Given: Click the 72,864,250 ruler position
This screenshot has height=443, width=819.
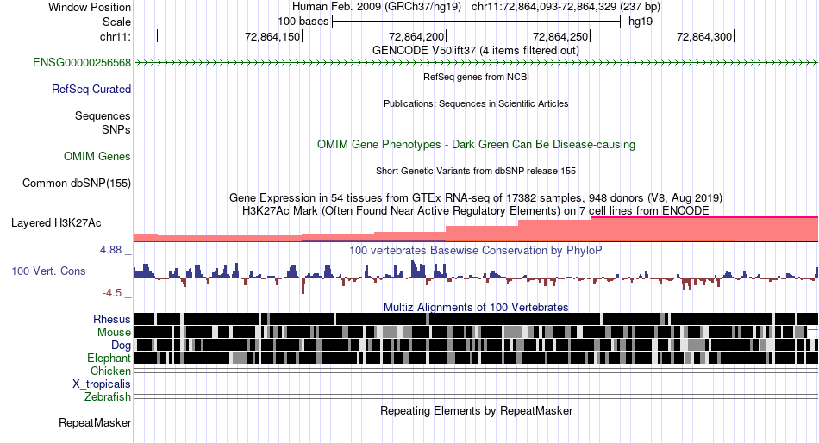Looking at the screenshot, I should (560, 36).
